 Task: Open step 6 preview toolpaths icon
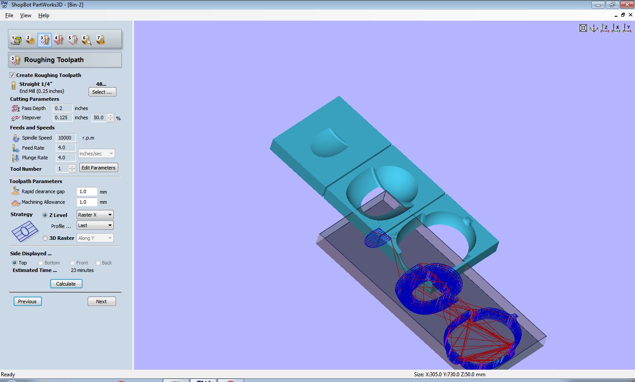pos(87,40)
